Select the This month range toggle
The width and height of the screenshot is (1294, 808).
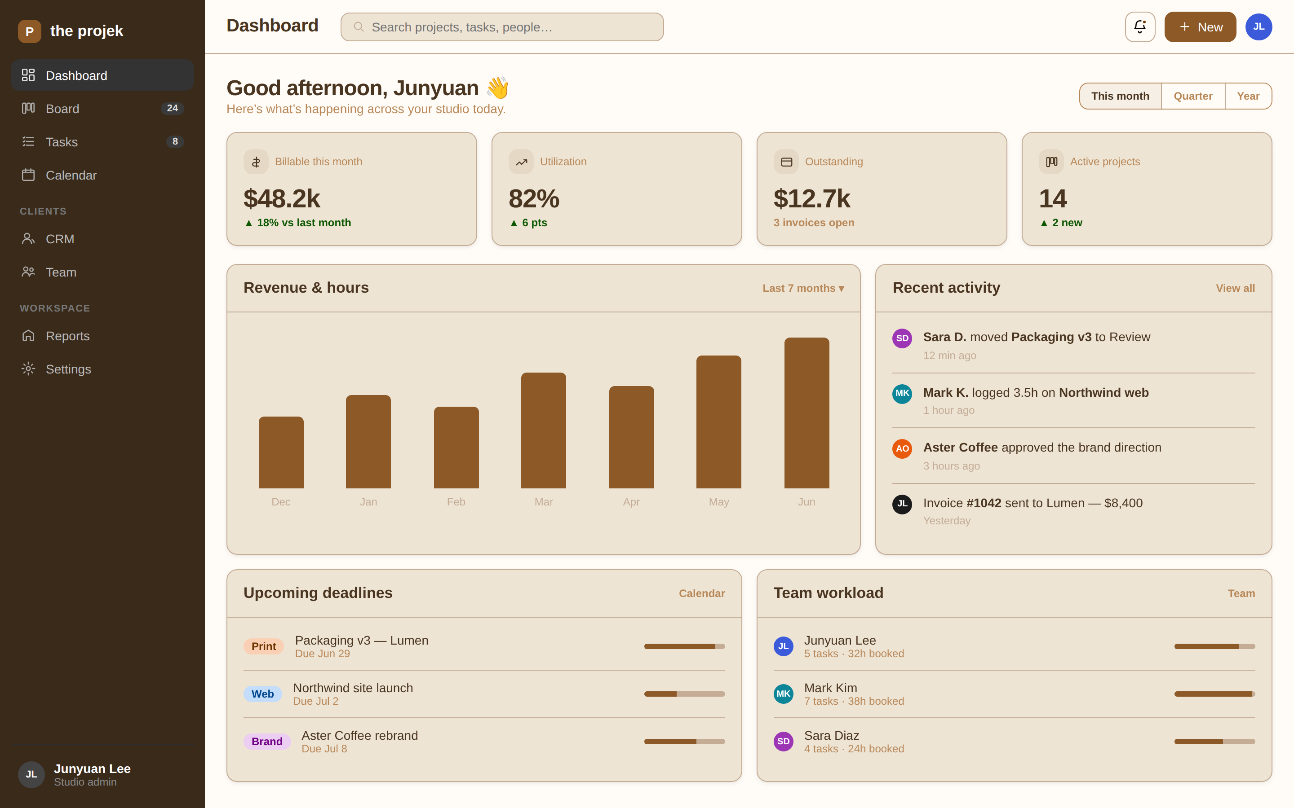point(1120,96)
